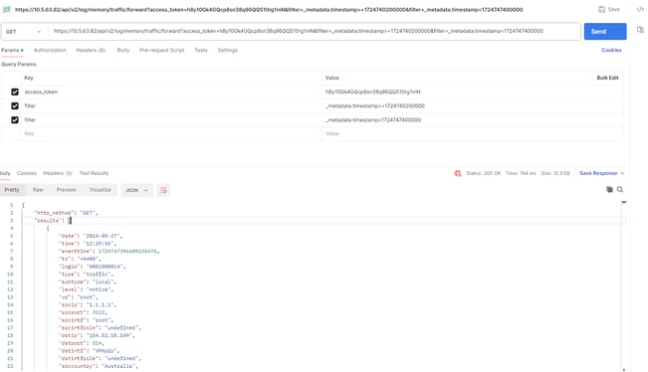
Task: Select the Raw response view
Action: pyautogui.click(x=38, y=190)
